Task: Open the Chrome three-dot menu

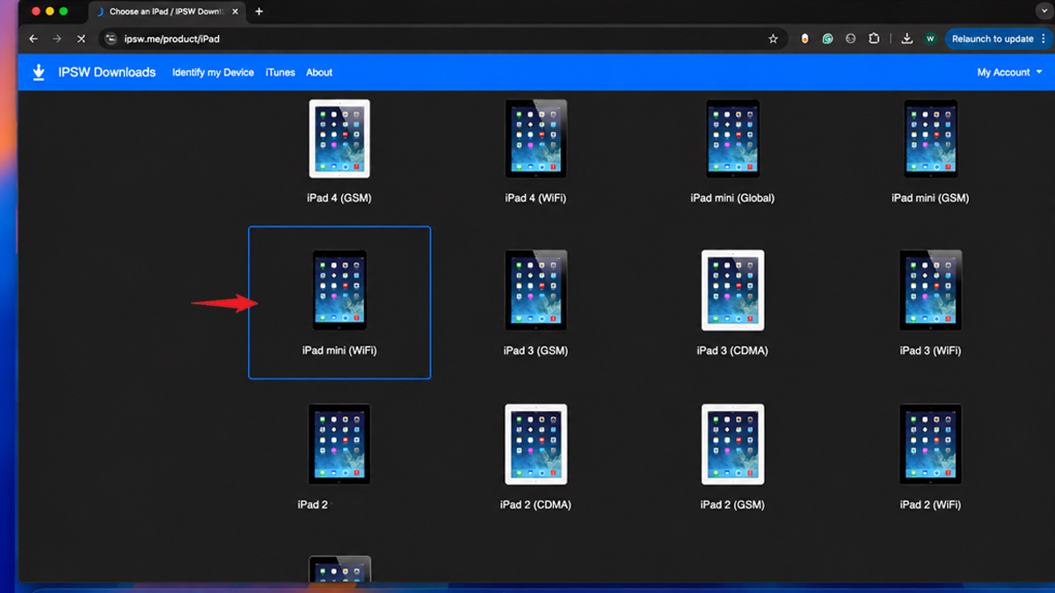Action: 1044,39
